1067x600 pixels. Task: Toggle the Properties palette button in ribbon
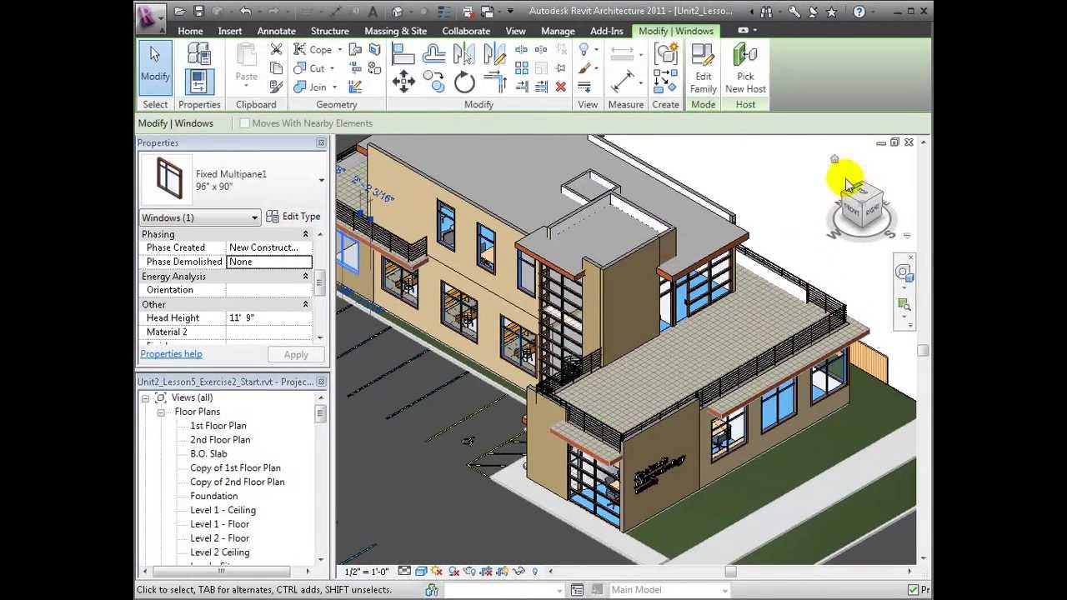(198, 82)
